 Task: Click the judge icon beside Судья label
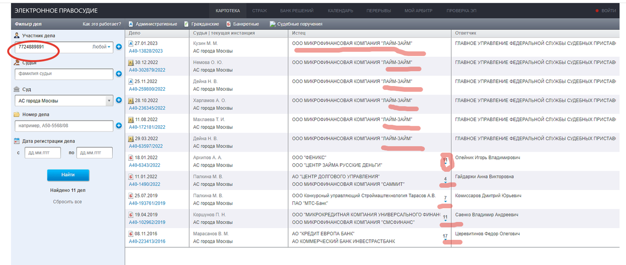click(17, 62)
